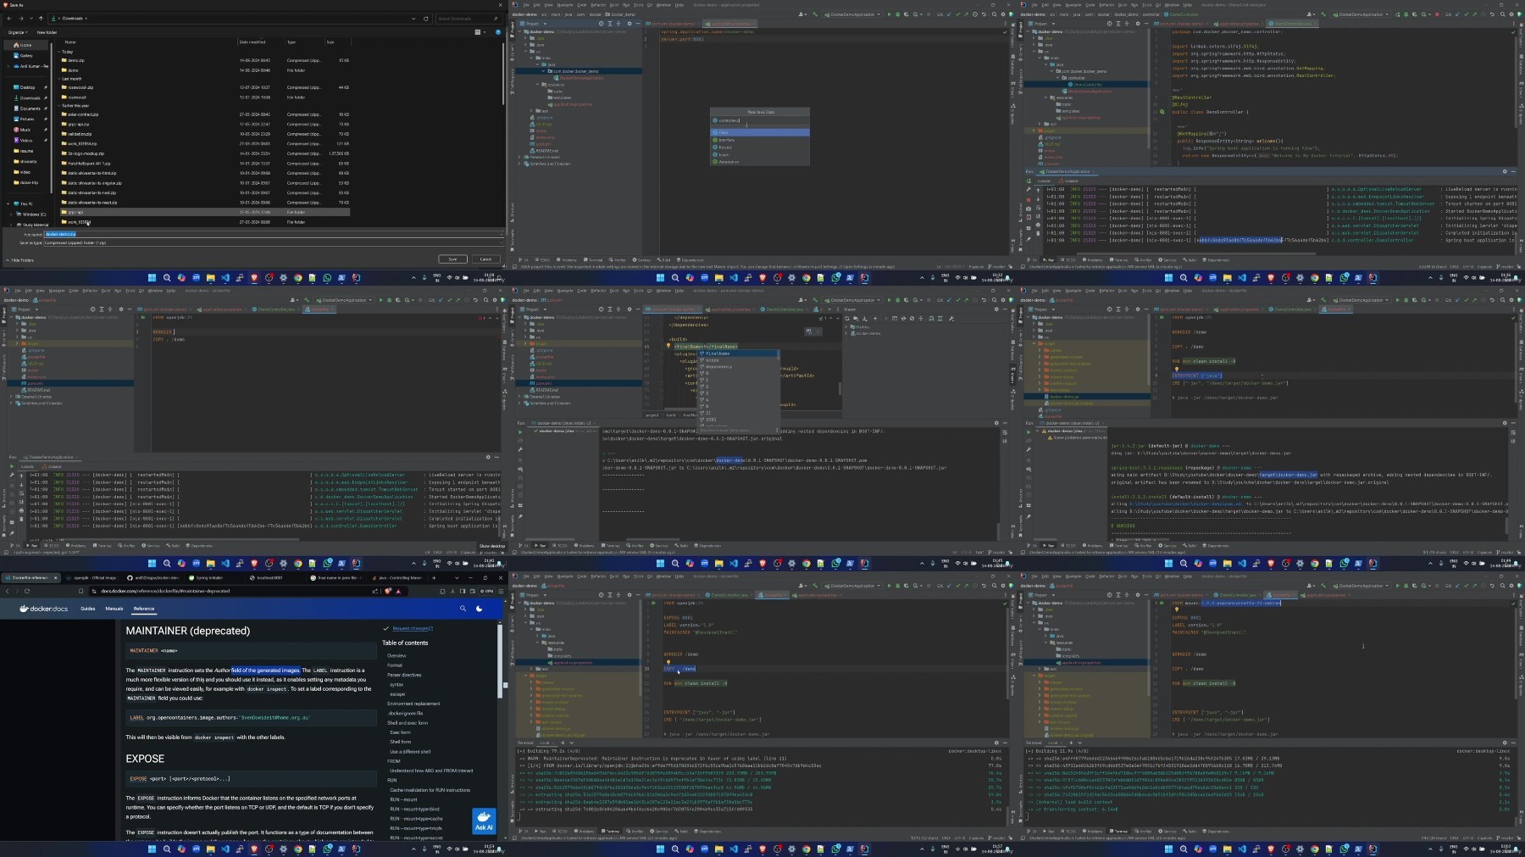Open Organize dropdown in Save As dialog
The height and width of the screenshot is (857, 1525).
18,32
